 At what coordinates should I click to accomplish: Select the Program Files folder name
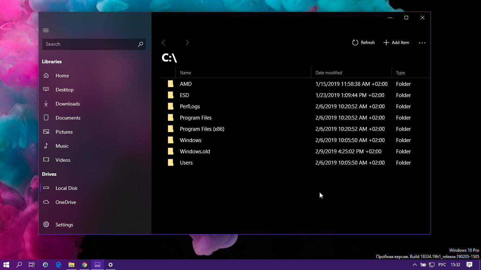point(196,118)
